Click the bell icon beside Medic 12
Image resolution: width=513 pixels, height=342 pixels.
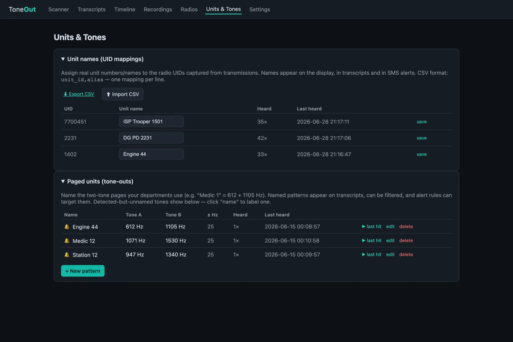[67, 241]
